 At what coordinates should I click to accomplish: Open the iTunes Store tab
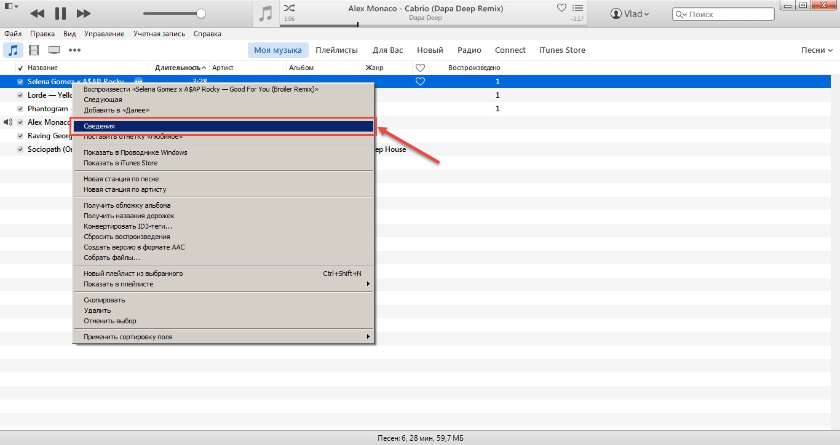pos(562,50)
